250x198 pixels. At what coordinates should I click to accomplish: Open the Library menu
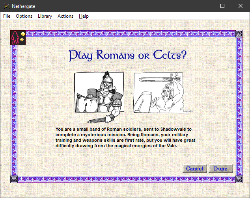click(45, 16)
